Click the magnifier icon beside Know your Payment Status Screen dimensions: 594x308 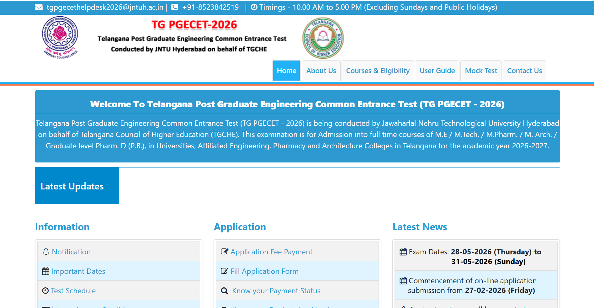click(x=224, y=290)
